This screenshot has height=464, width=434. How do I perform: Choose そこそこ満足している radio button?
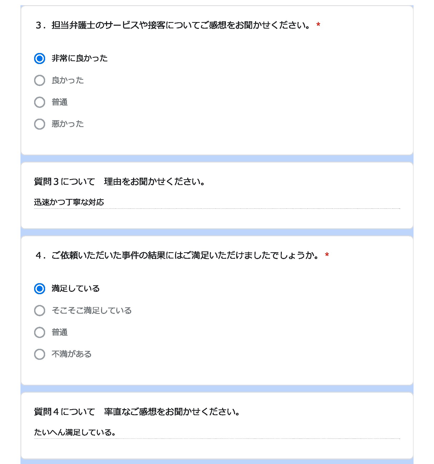pyautogui.click(x=40, y=310)
